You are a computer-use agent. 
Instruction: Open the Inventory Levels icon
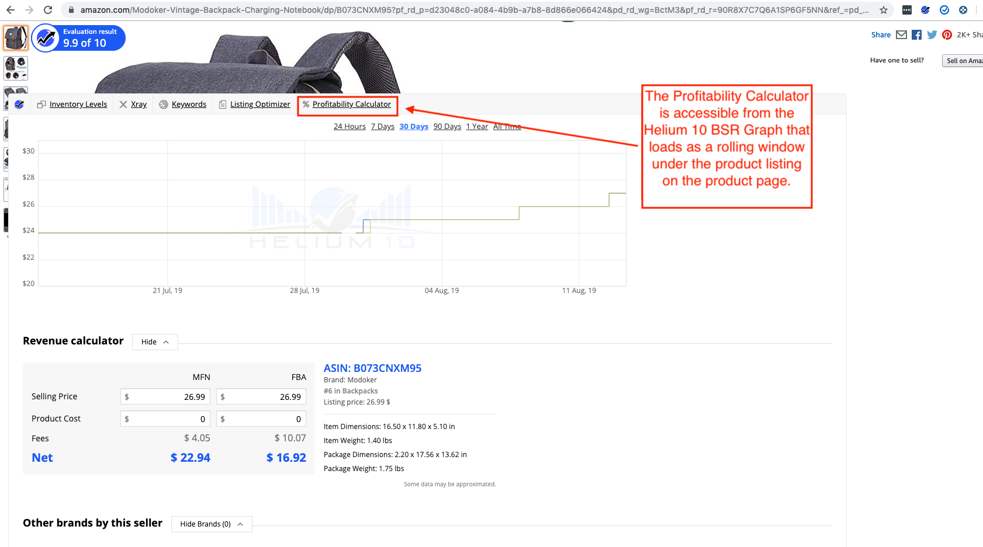coord(41,104)
